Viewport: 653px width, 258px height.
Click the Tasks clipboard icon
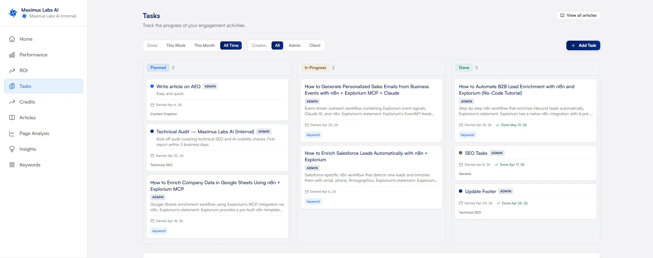[12, 86]
